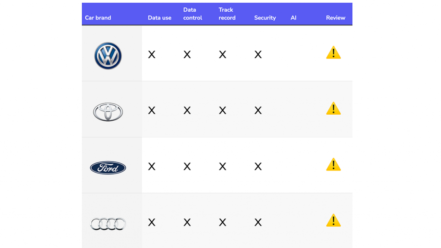Click Toyota's Data control X mark

pos(187,110)
